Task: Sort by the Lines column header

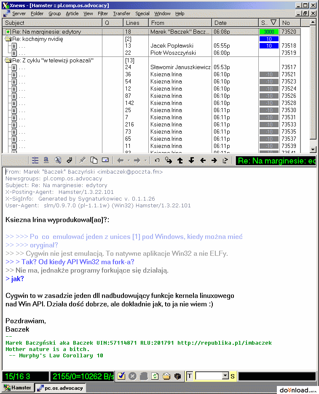Action: tap(136, 23)
